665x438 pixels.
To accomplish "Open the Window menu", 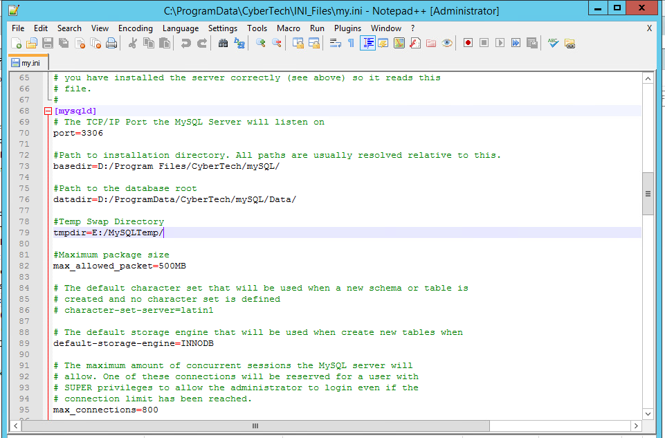I will [386, 28].
